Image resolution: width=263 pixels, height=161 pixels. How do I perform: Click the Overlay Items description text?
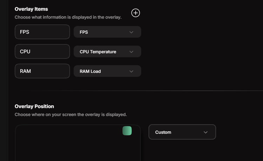[x=68, y=17]
